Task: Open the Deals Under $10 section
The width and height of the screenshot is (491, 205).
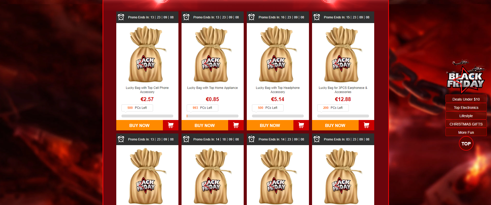Action: [466, 99]
